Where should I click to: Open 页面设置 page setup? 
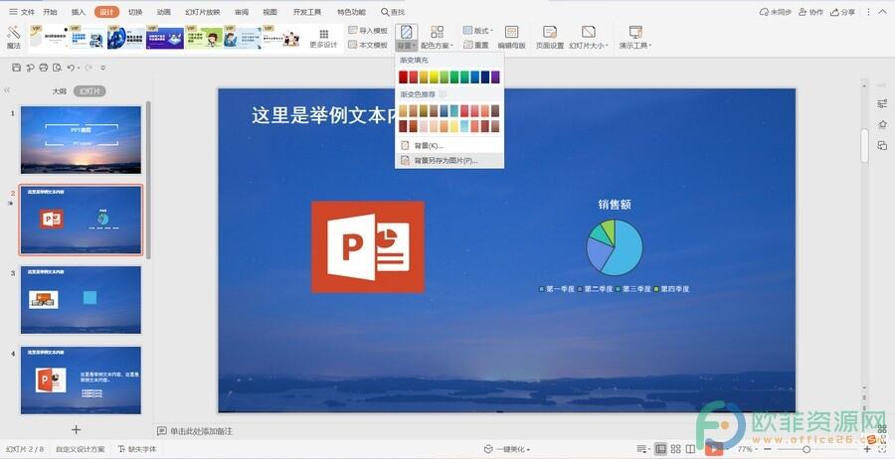pyautogui.click(x=550, y=38)
